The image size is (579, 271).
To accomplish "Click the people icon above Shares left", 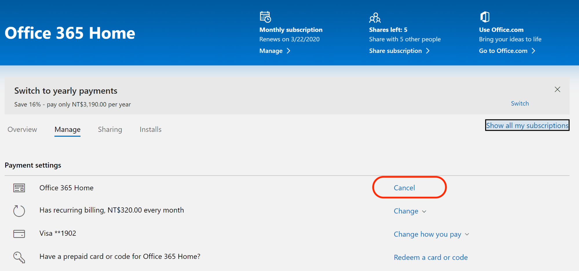I will pyautogui.click(x=375, y=18).
